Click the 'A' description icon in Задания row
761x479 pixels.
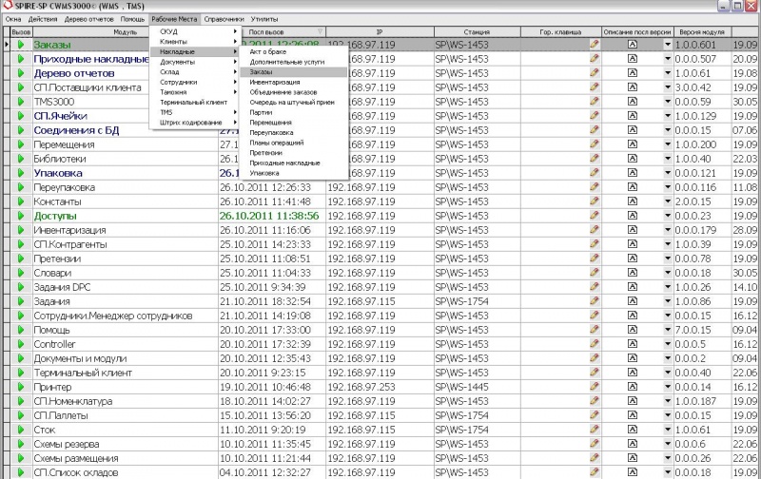(633, 301)
